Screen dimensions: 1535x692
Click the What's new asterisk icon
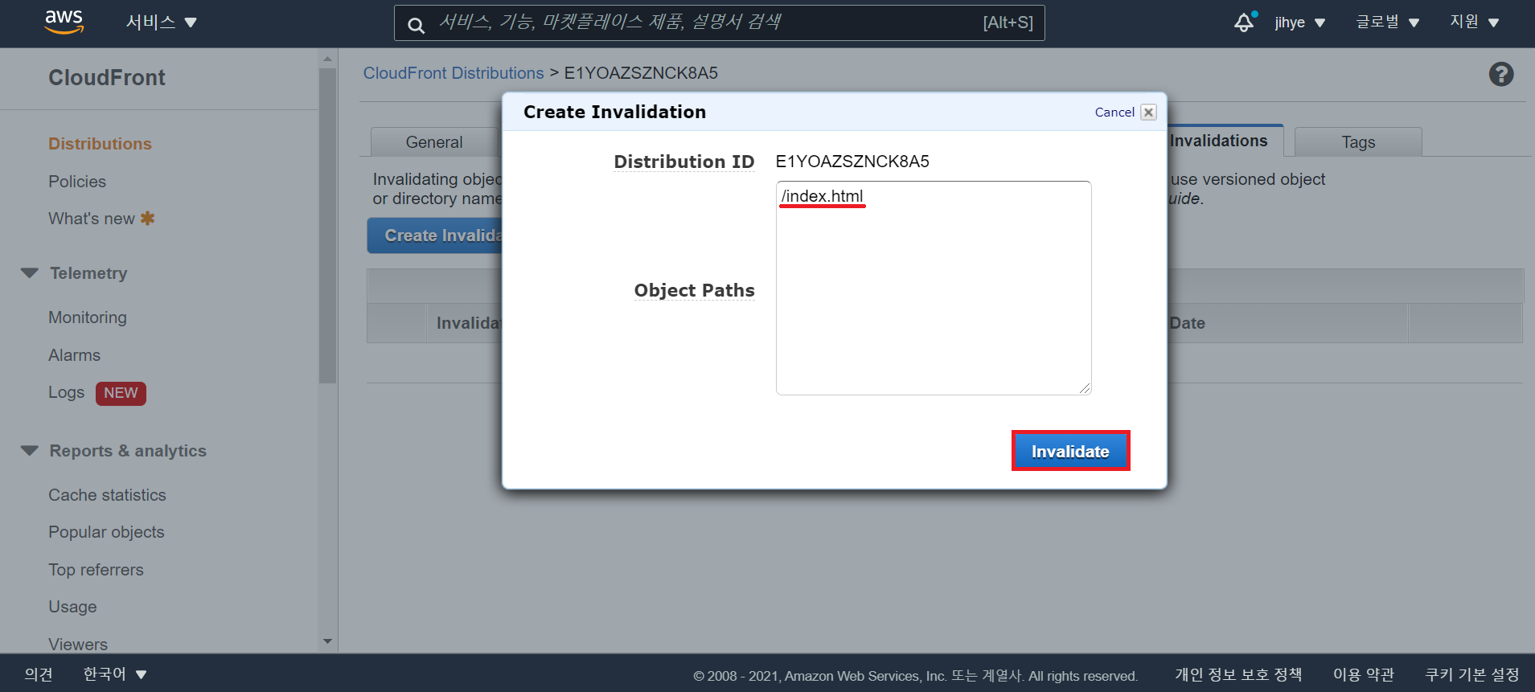tap(147, 218)
